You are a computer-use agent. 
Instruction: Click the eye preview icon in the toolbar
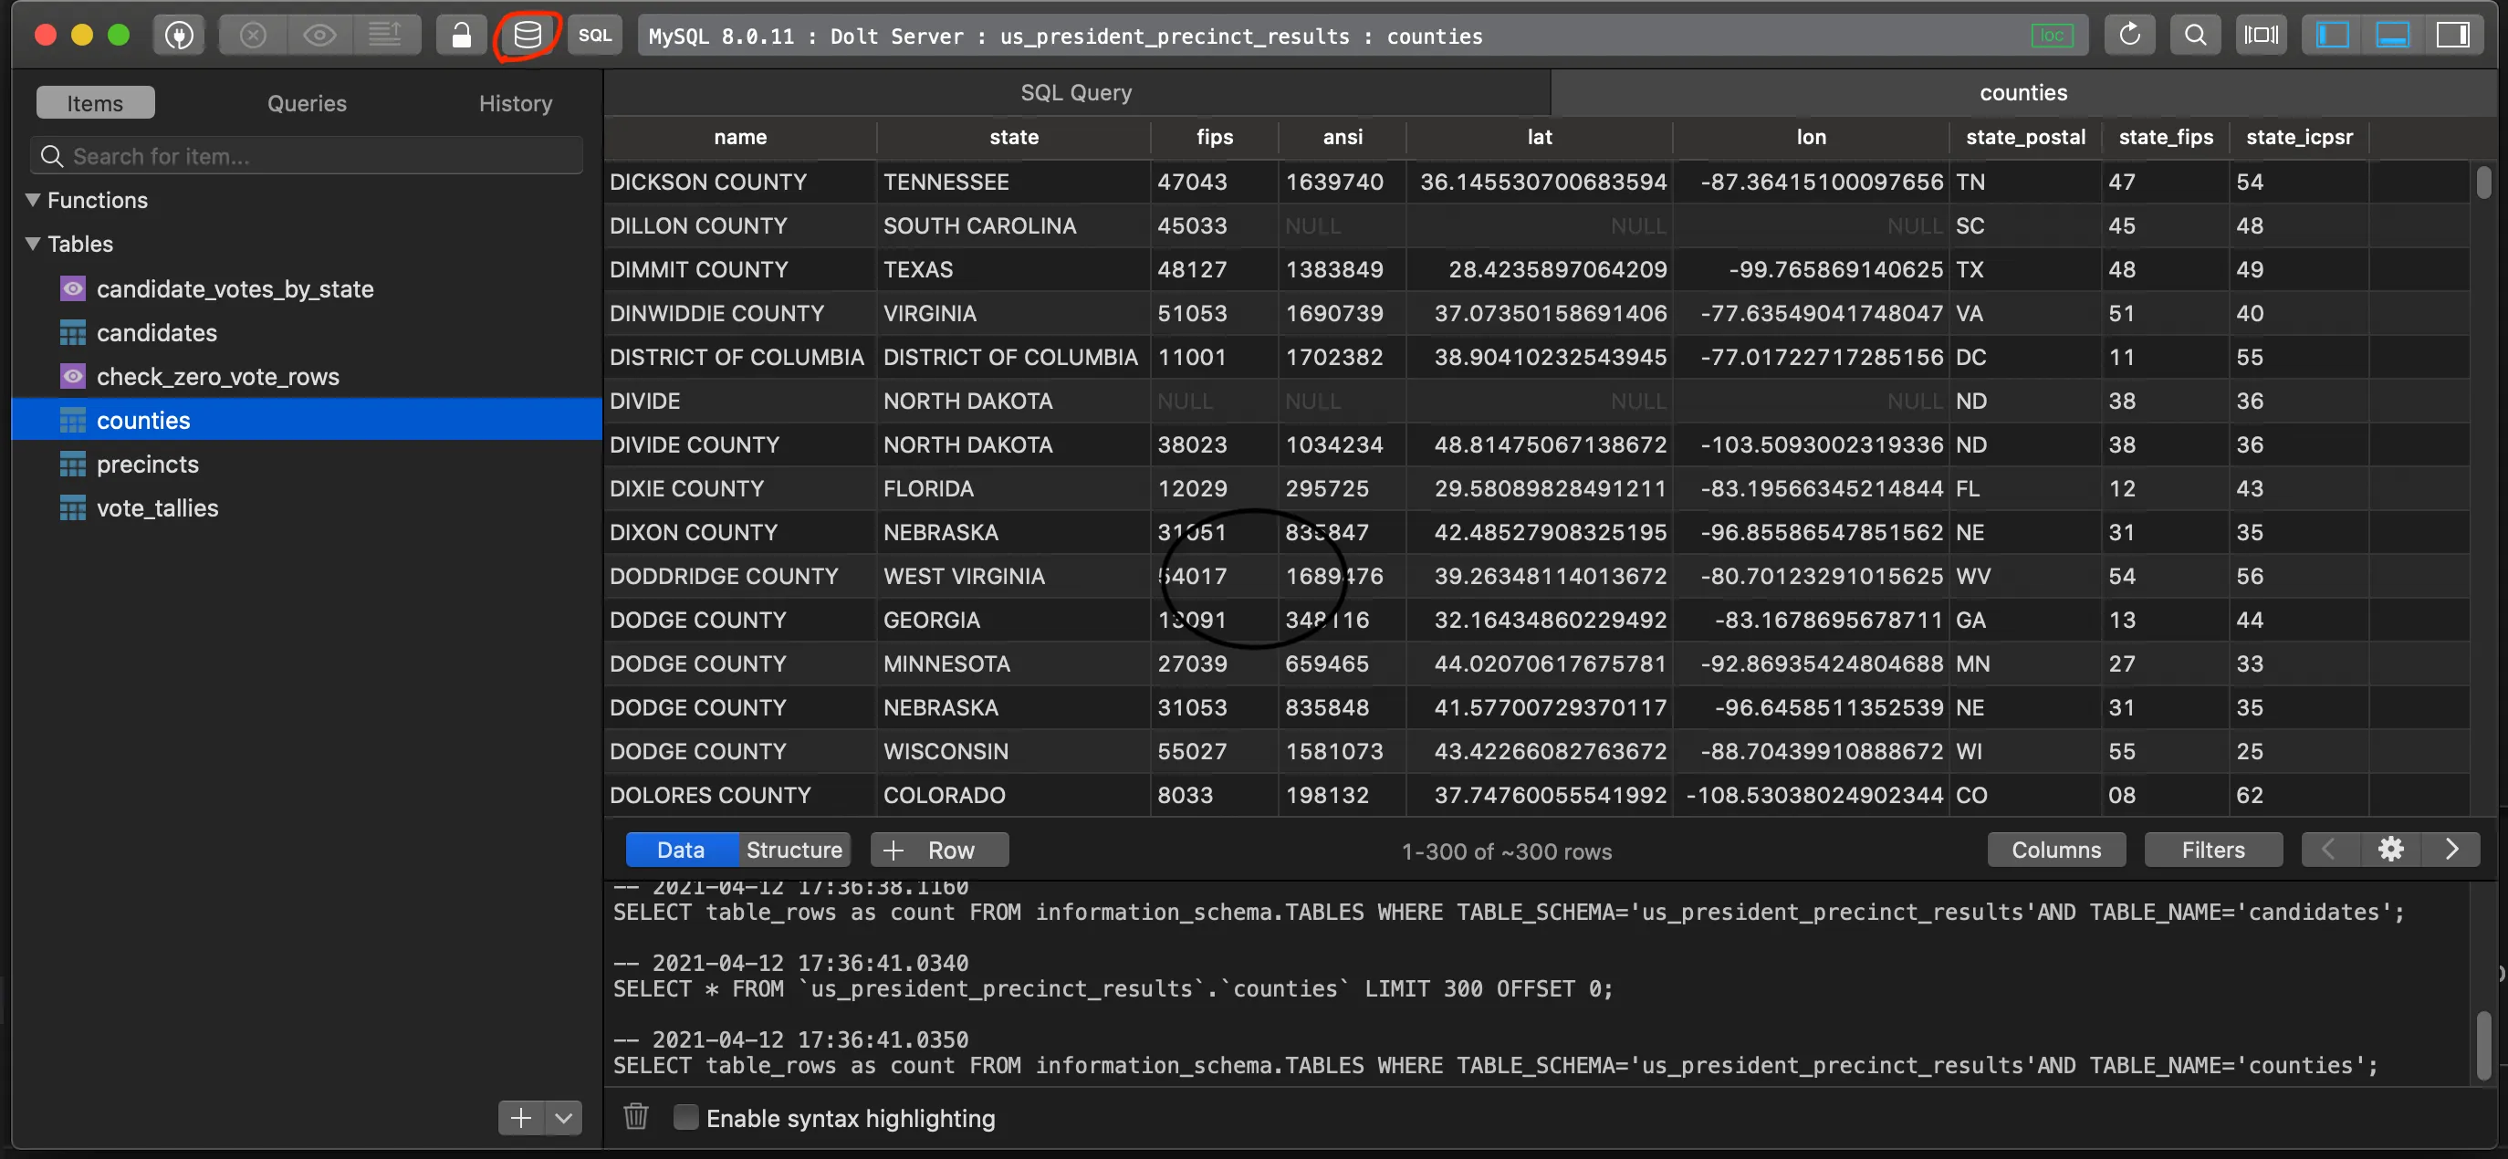pyautogui.click(x=319, y=35)
